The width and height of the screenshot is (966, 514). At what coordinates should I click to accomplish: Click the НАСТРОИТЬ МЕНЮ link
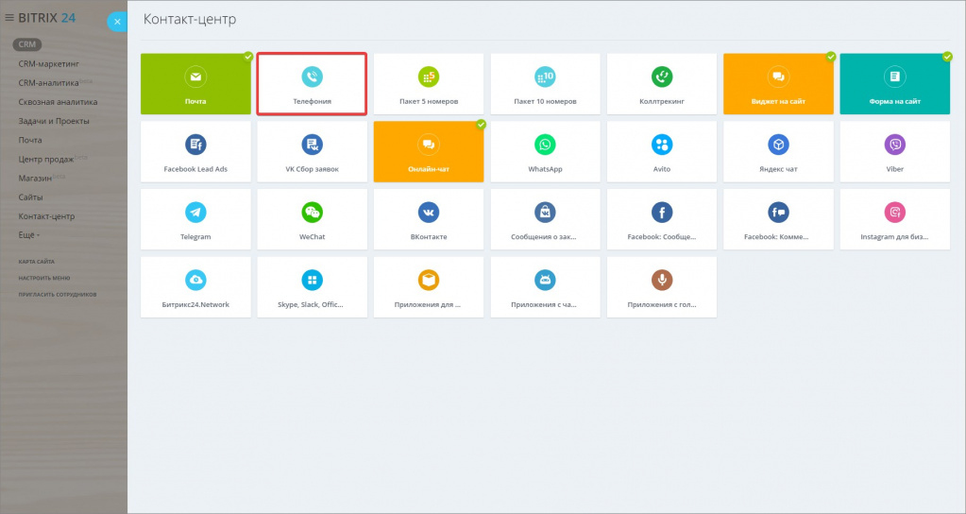[44, 278]
